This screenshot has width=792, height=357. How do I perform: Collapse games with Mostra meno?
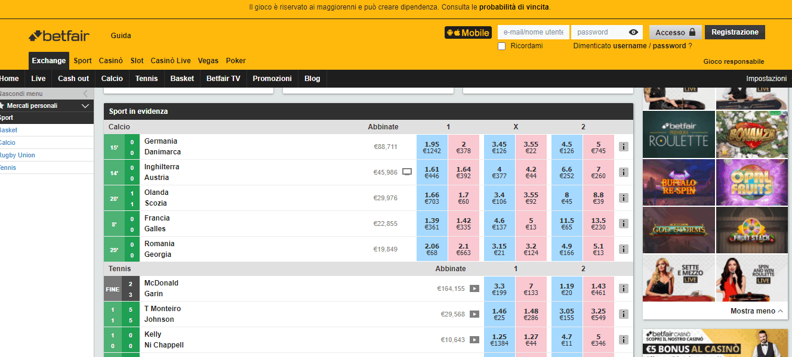tap(757, 311)
